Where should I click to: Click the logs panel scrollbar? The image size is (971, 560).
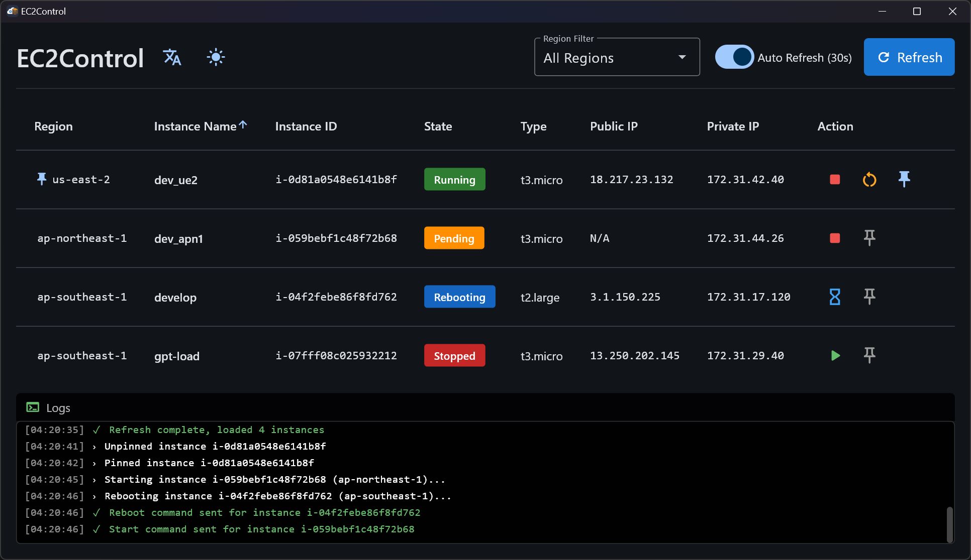pyautogui.click(x=949, y=524)
